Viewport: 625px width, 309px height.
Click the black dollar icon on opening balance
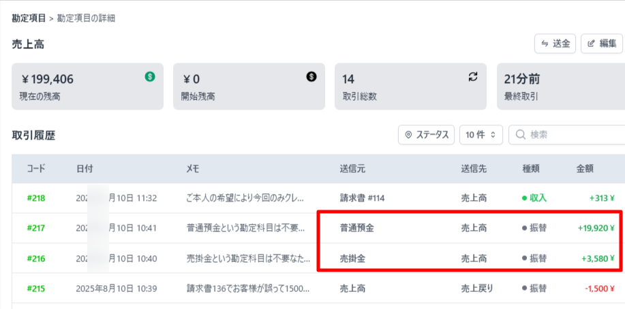pos(311,76)
